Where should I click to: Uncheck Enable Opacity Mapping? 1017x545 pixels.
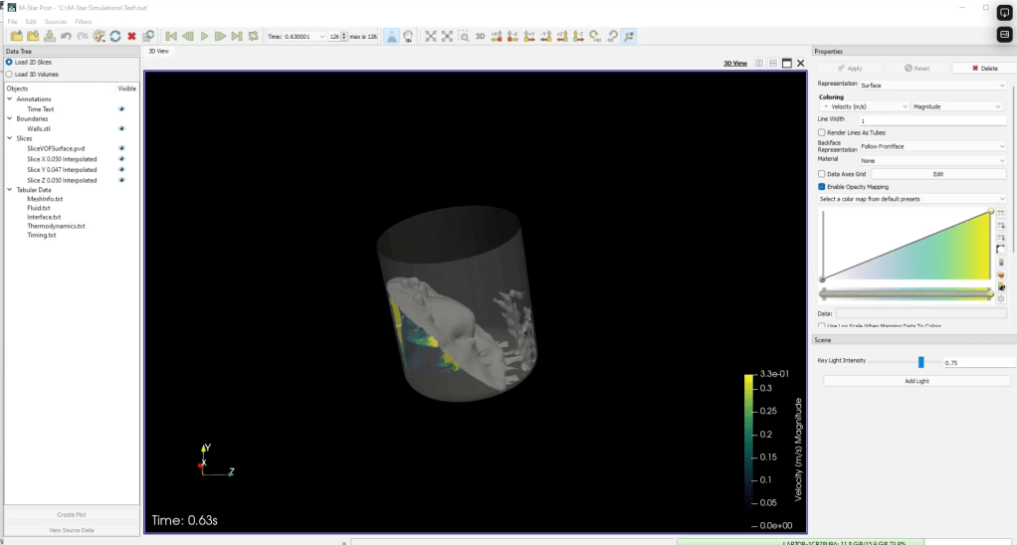[x=821, y=186]
